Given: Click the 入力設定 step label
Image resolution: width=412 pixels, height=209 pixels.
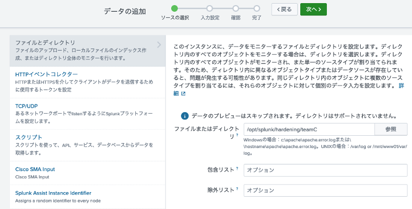Looking at the screenshot, I should pos(210,18).
